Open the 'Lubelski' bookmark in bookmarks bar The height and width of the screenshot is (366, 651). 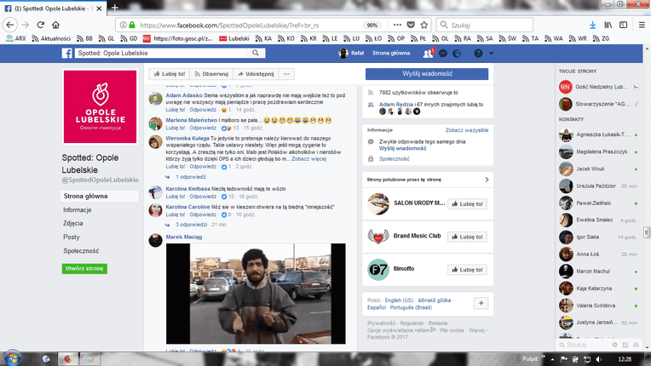[233, 38]
